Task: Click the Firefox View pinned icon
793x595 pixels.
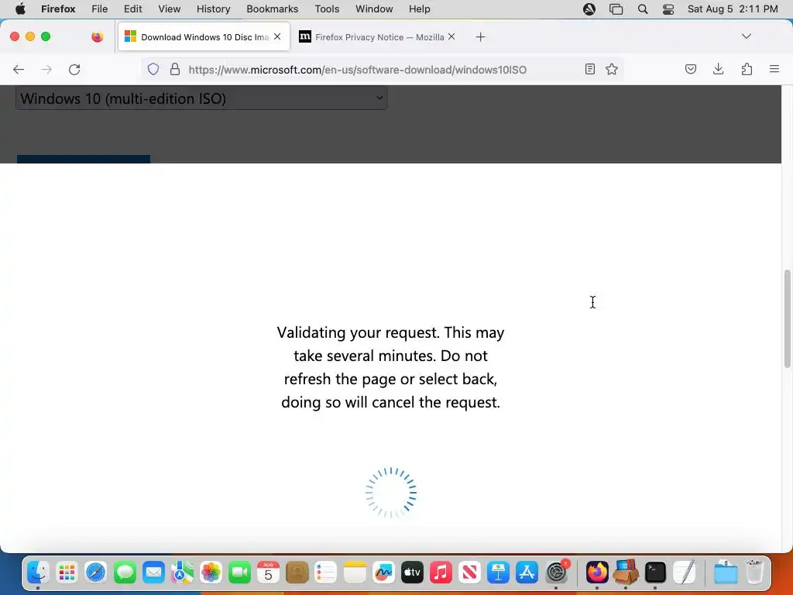Action: pos(97,37)
